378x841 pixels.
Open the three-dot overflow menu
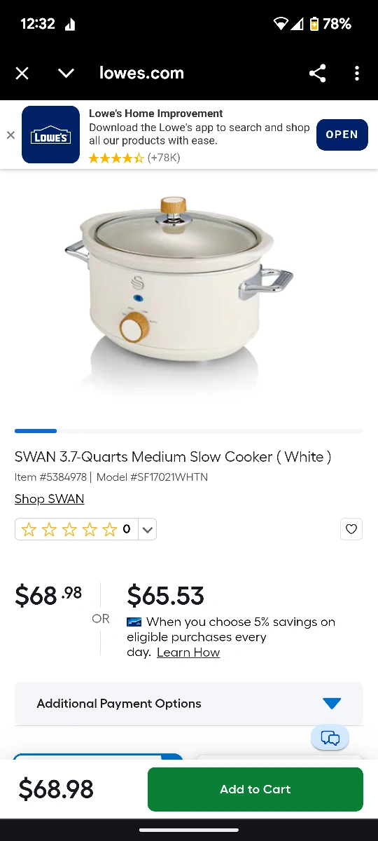coord(357,74)
